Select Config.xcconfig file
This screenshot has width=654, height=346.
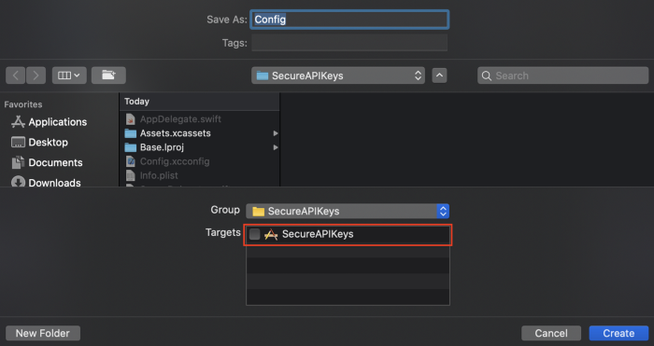coord(200,161)
